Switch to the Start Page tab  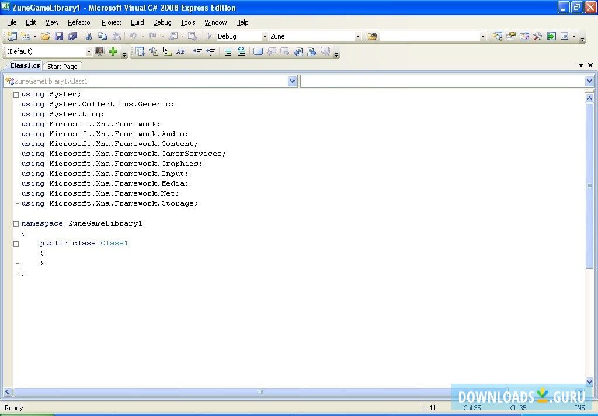click(62, 66)
